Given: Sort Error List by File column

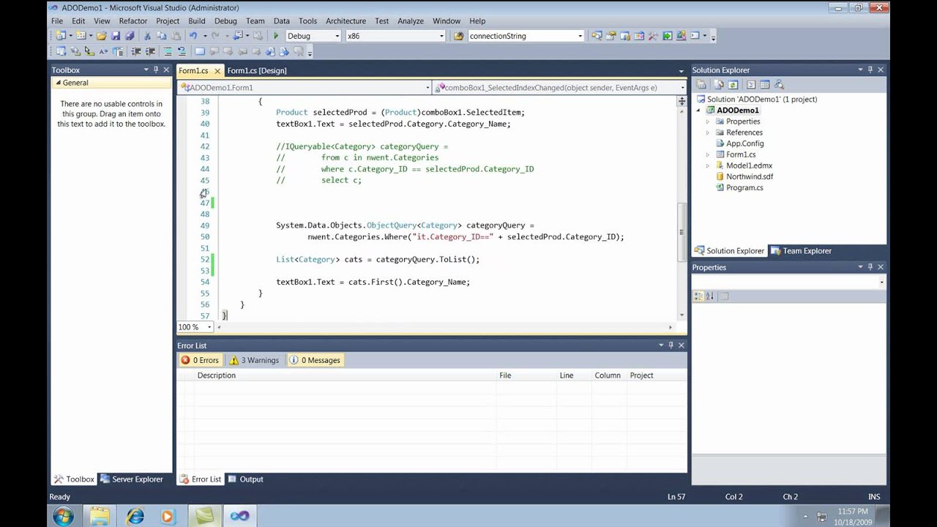Looking at the screenshot, I should pyautogui.click(x=526, y=375).
